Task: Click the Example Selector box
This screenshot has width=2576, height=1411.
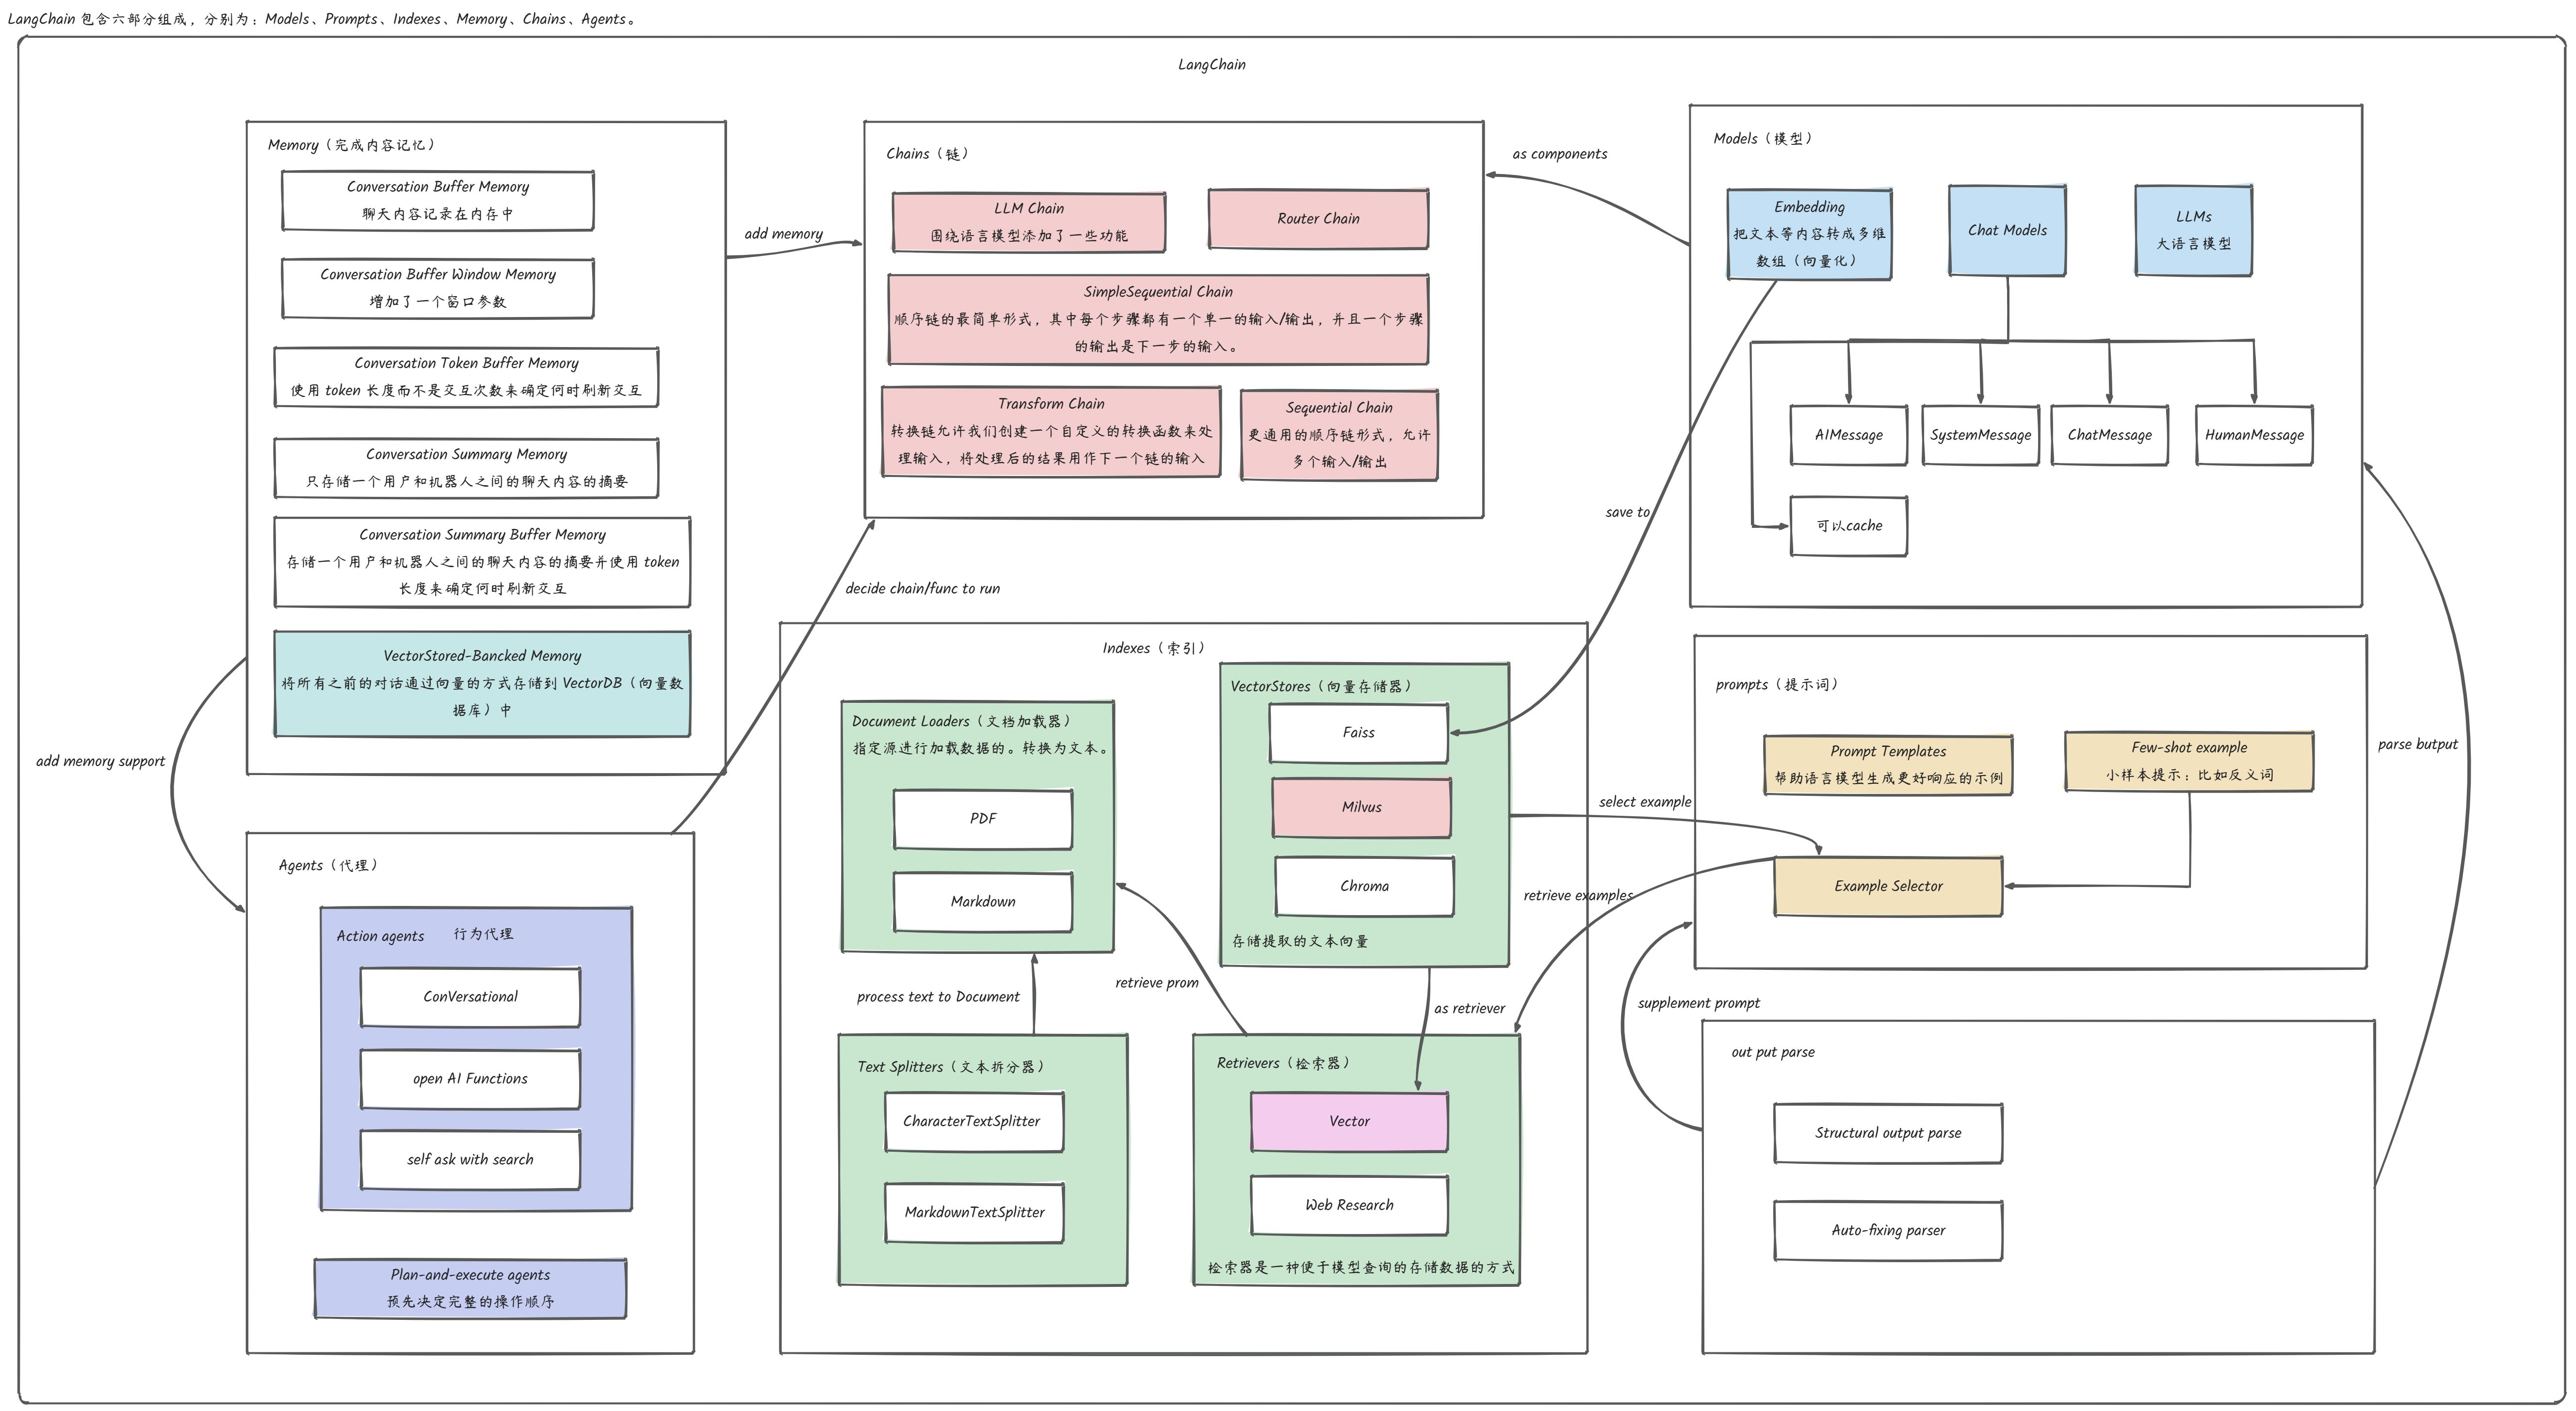Action: 1888,887
